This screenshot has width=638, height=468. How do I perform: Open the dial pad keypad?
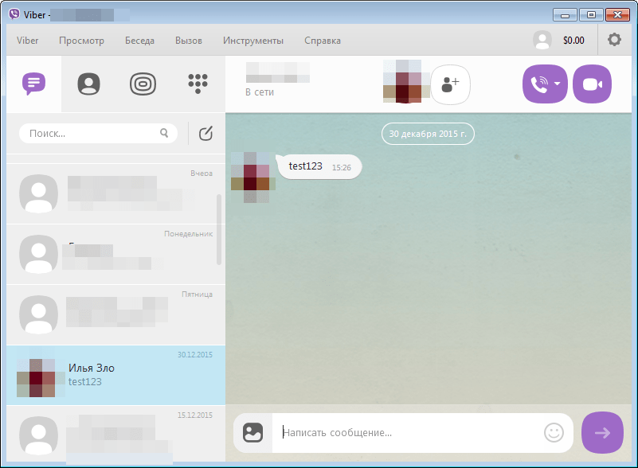tap(198, 84)
